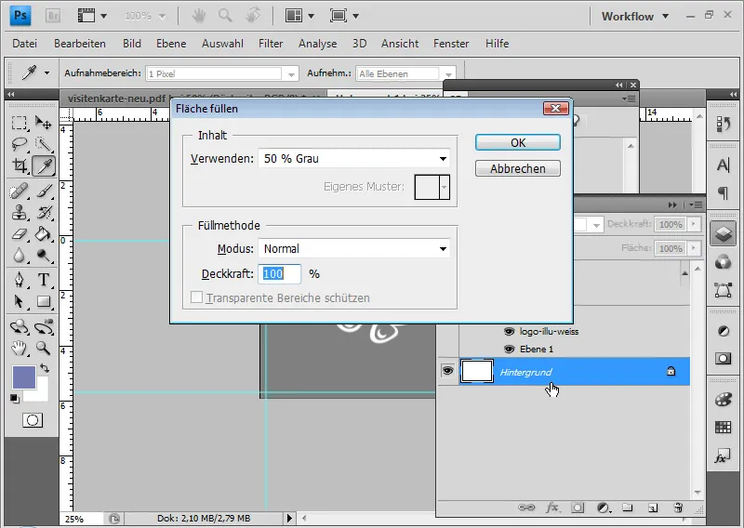Select the Hand tool in toolbox
Image resolution: width=744 pixels, height=528 pixels.
(x=19, y=349)
